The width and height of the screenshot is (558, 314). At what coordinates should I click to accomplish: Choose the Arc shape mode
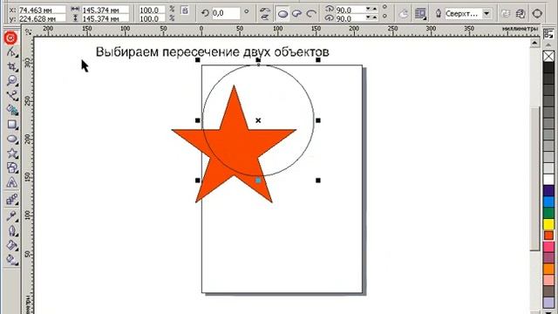(x=311, y=14)
